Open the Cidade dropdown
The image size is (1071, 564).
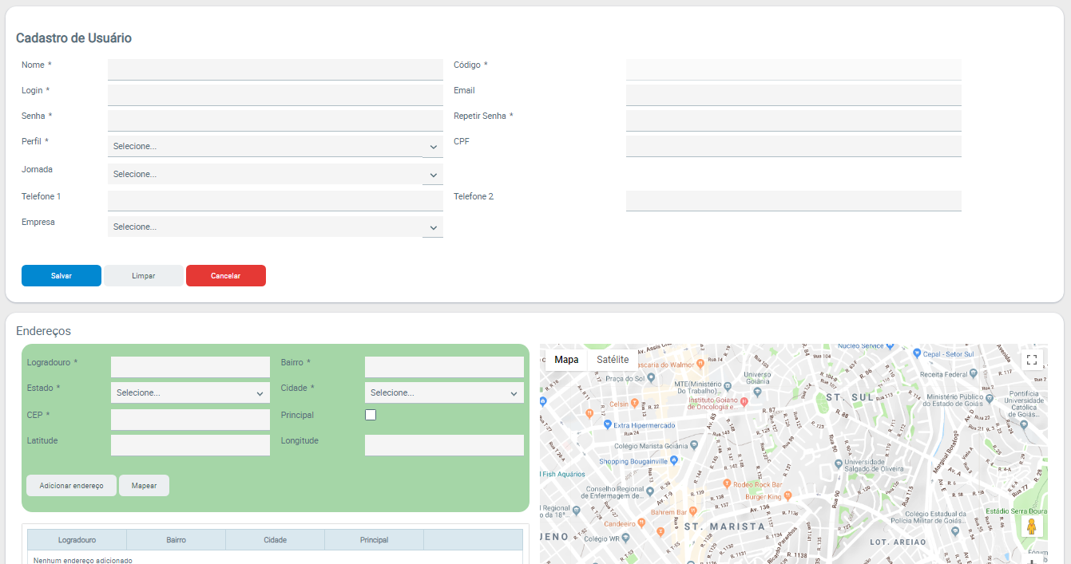[x=444, y=392]
